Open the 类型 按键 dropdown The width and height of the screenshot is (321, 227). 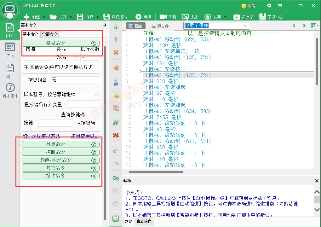pyautogui.click(x=67, y=56)
